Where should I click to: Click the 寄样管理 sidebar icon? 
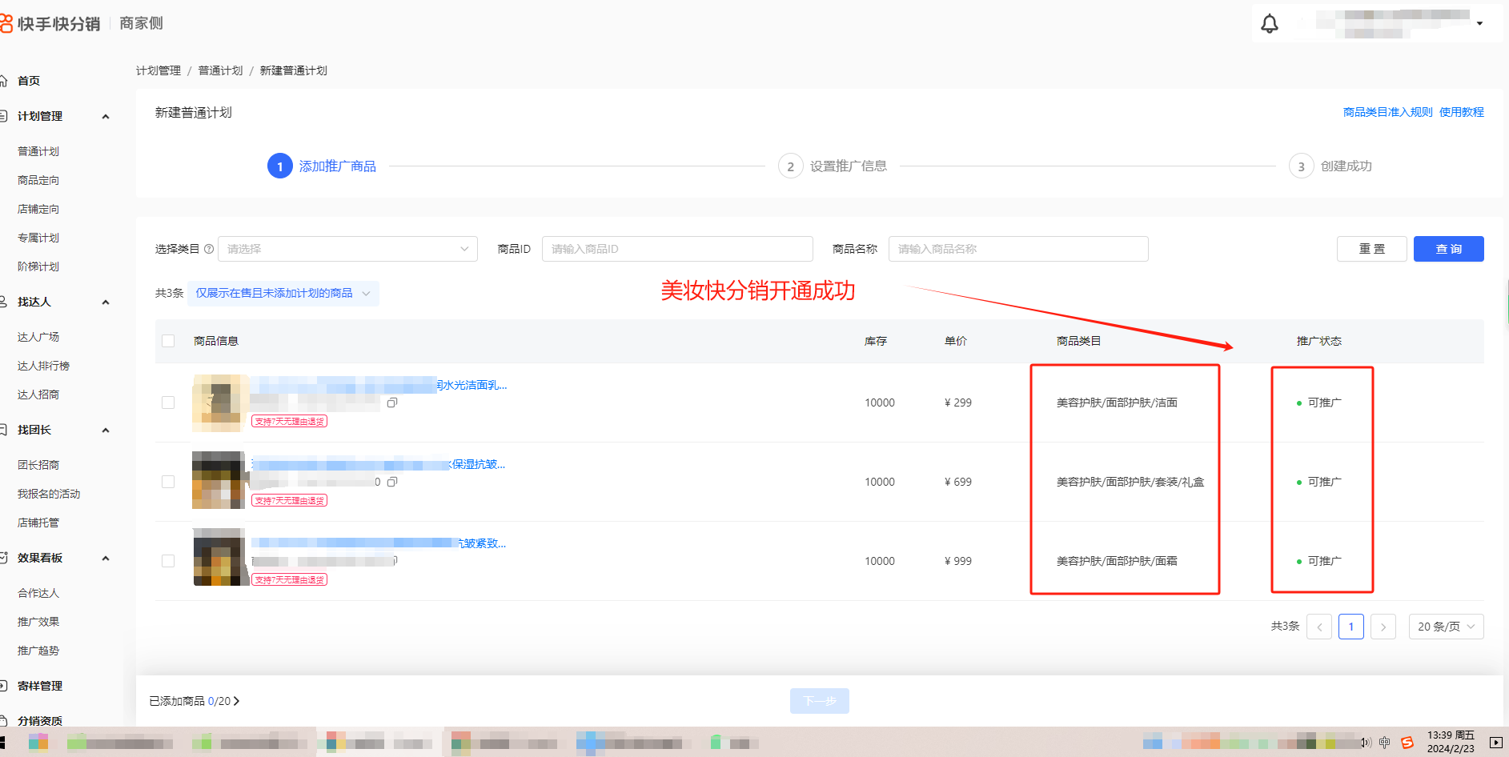[3, 686]
